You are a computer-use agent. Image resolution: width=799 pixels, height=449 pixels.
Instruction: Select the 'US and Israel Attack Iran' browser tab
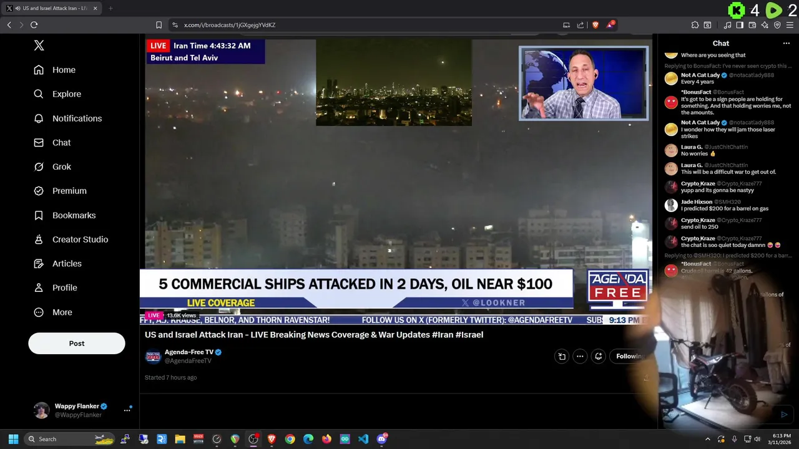[52, 8]
